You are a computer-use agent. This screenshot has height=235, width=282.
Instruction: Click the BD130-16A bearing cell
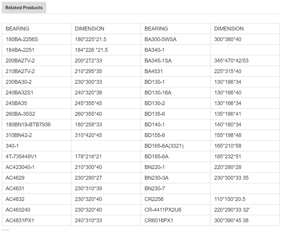click(x=176, y=93)
